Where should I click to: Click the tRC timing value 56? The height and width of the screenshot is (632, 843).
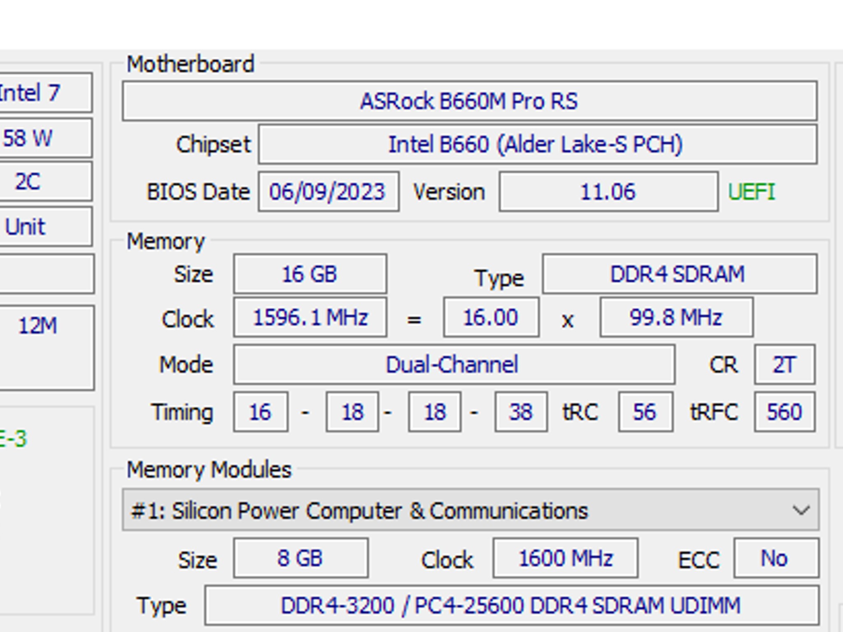(646, 411)
